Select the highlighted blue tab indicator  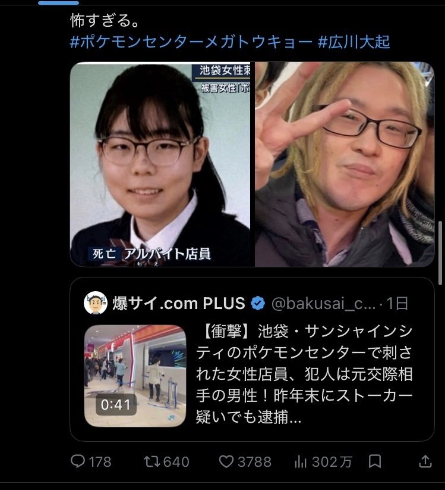[58, 2]
